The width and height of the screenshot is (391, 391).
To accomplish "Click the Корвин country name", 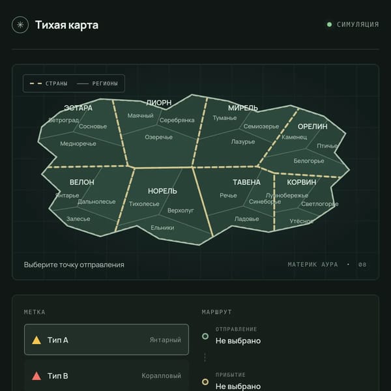I will [x=302, y=182].
